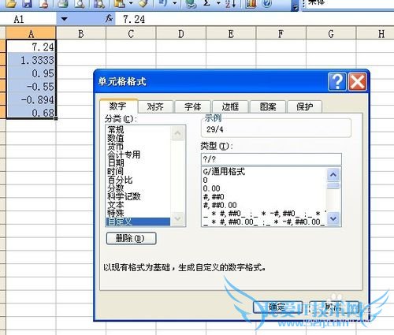Click the type list scrollbar thumb
The width and height of the screenshot is (394, 335).
[333, 185]
